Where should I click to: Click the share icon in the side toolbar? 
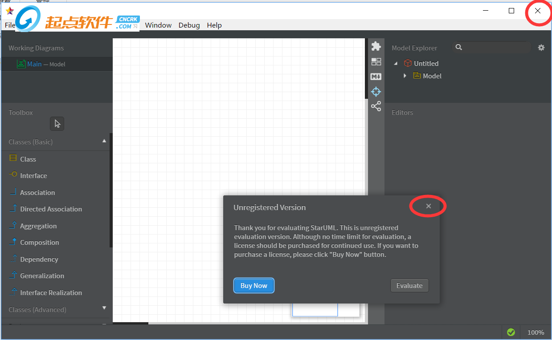point(376,106)
